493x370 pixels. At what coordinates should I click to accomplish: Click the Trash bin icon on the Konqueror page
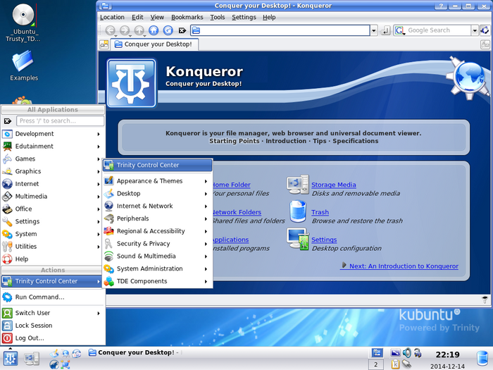pos(298,211)
